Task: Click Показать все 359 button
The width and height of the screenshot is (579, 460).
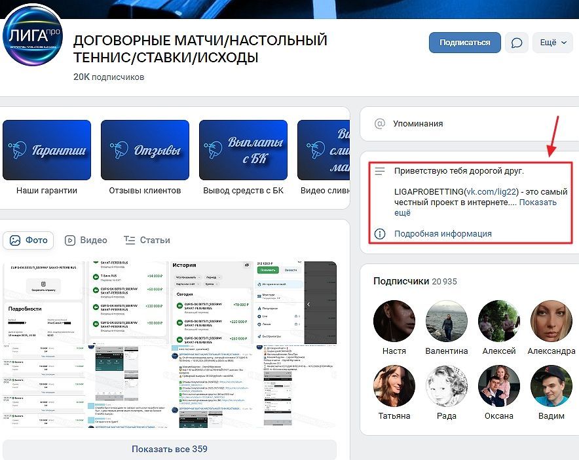Action: (x=170, y=449)
